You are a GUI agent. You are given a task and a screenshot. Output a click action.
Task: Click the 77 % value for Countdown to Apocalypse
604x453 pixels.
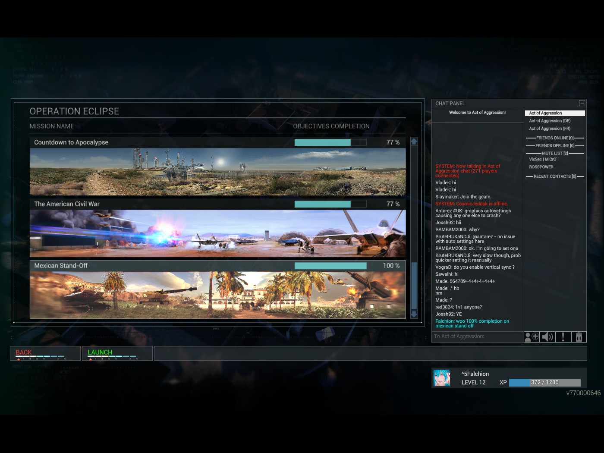pos(393,142)
